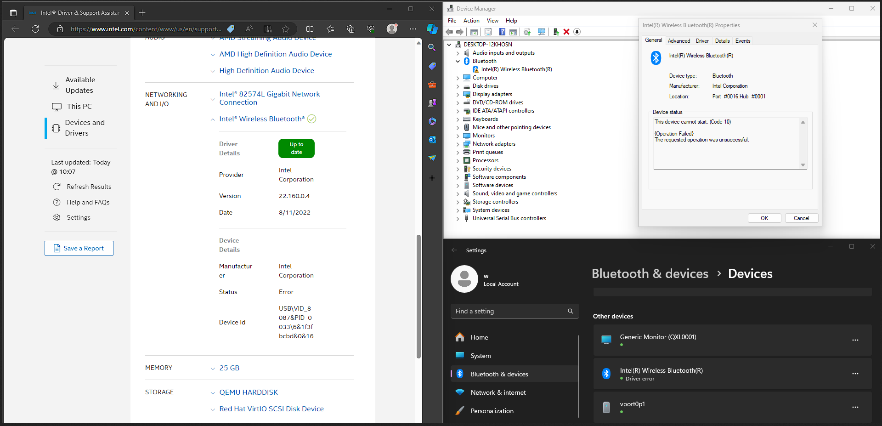Click OK in Bluetooth Properties dialog

[764, 218]
